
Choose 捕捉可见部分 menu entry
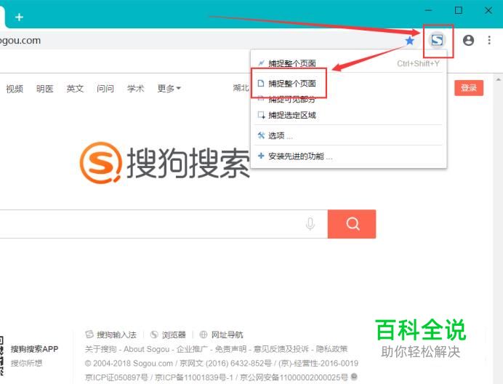pos(348,99)
